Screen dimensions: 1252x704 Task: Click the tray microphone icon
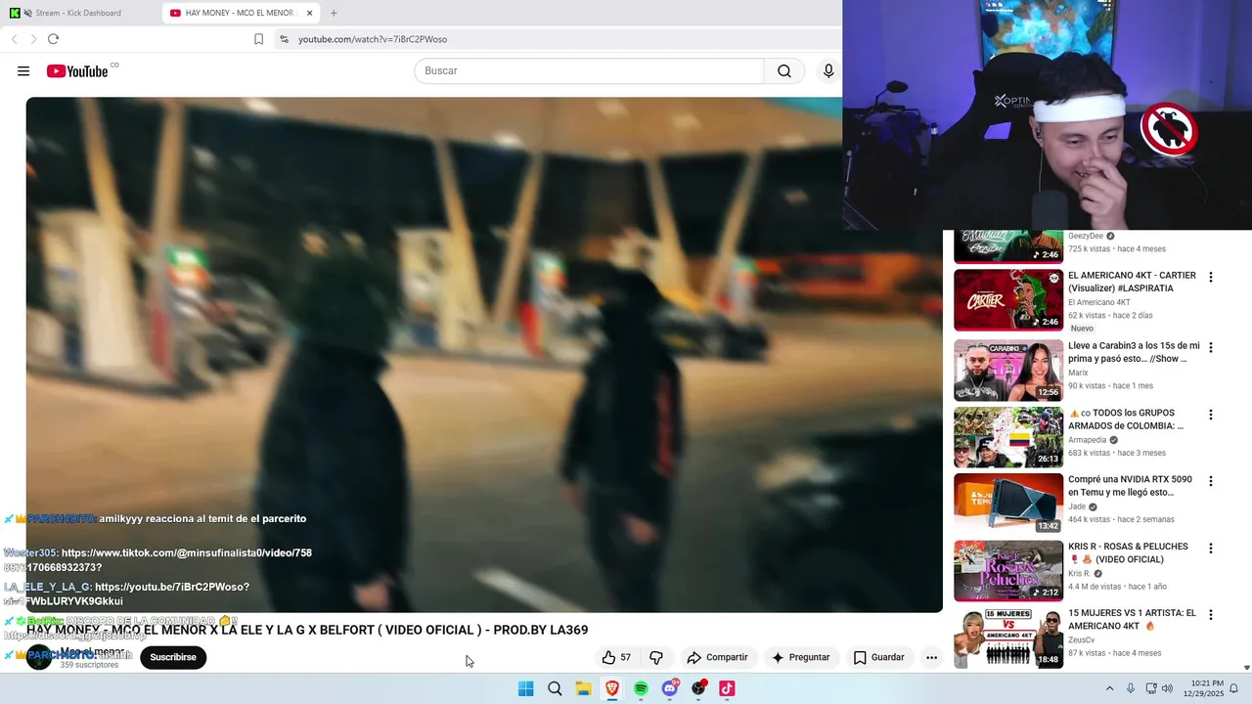(x=1131, y=688)
